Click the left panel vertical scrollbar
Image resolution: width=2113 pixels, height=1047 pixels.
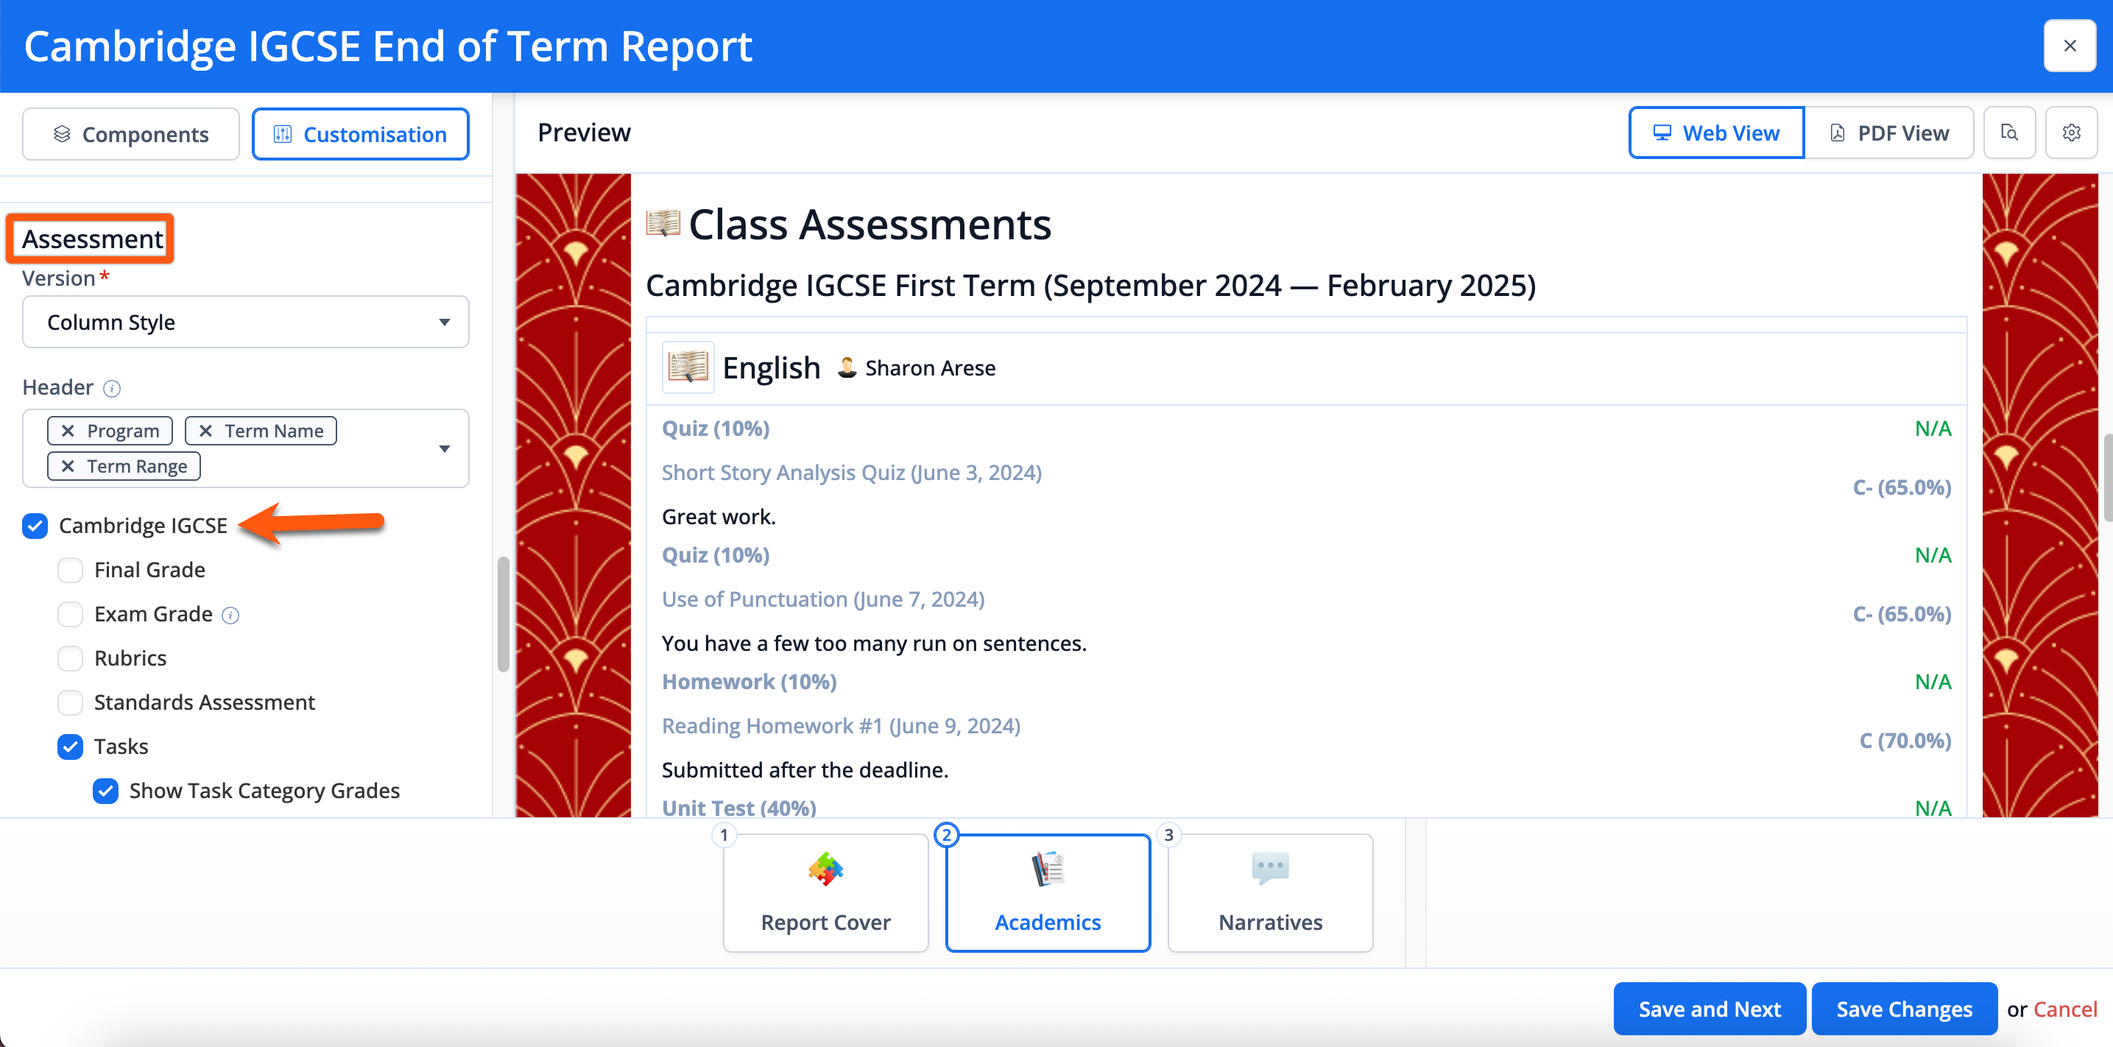tap(503, 614)
